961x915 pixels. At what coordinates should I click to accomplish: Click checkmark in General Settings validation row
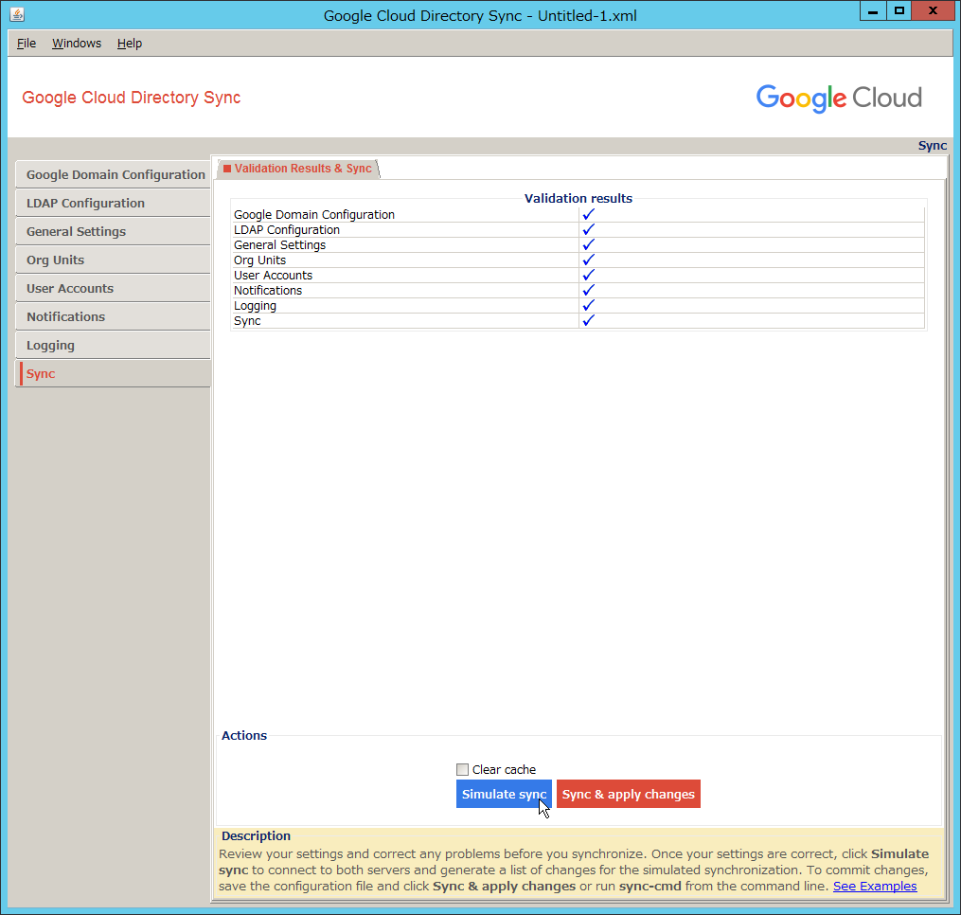click(588, 244)
